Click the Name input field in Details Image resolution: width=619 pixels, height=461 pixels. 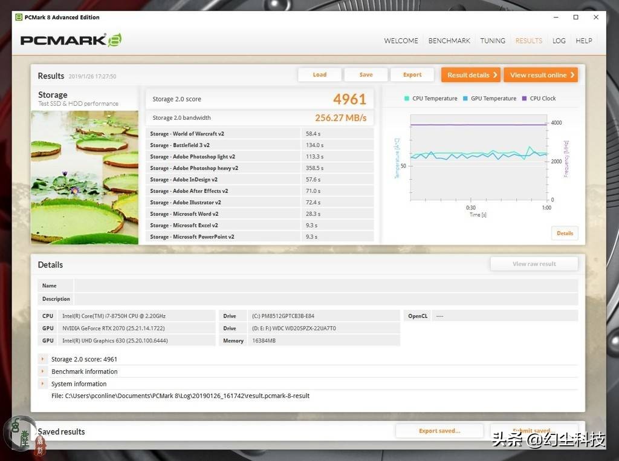coord(326,286)
